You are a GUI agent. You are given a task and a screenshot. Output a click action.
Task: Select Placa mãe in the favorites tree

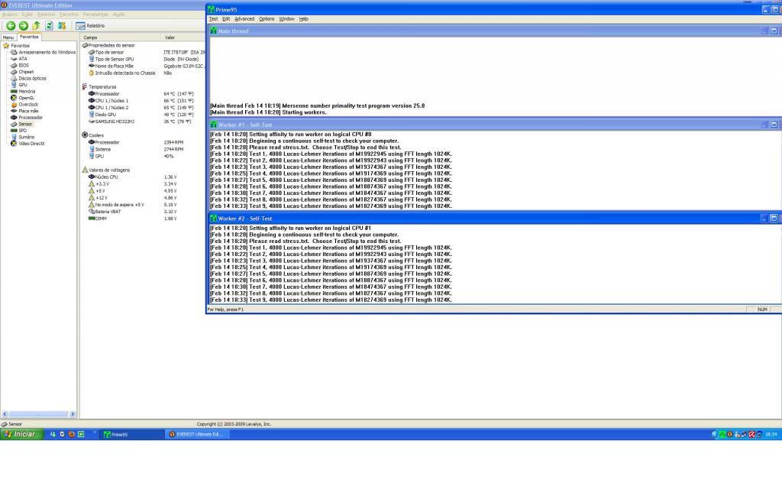tap(24, 111)
